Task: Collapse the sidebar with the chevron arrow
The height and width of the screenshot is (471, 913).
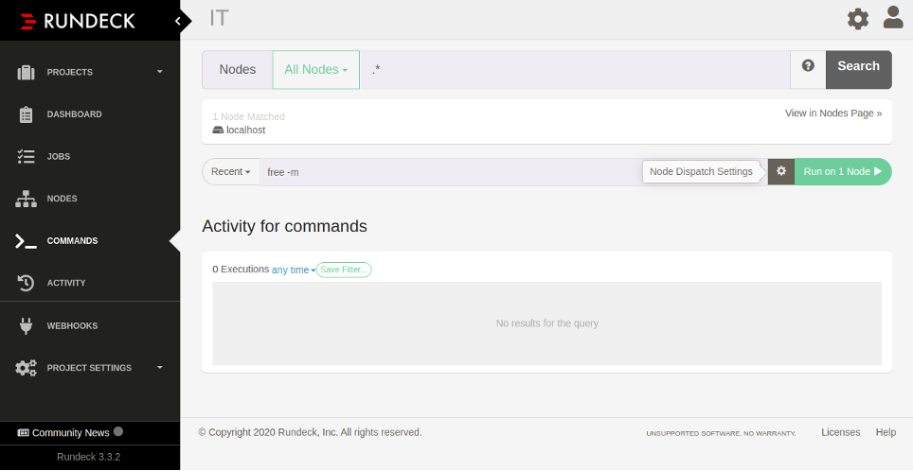Action: coord(178,22)
